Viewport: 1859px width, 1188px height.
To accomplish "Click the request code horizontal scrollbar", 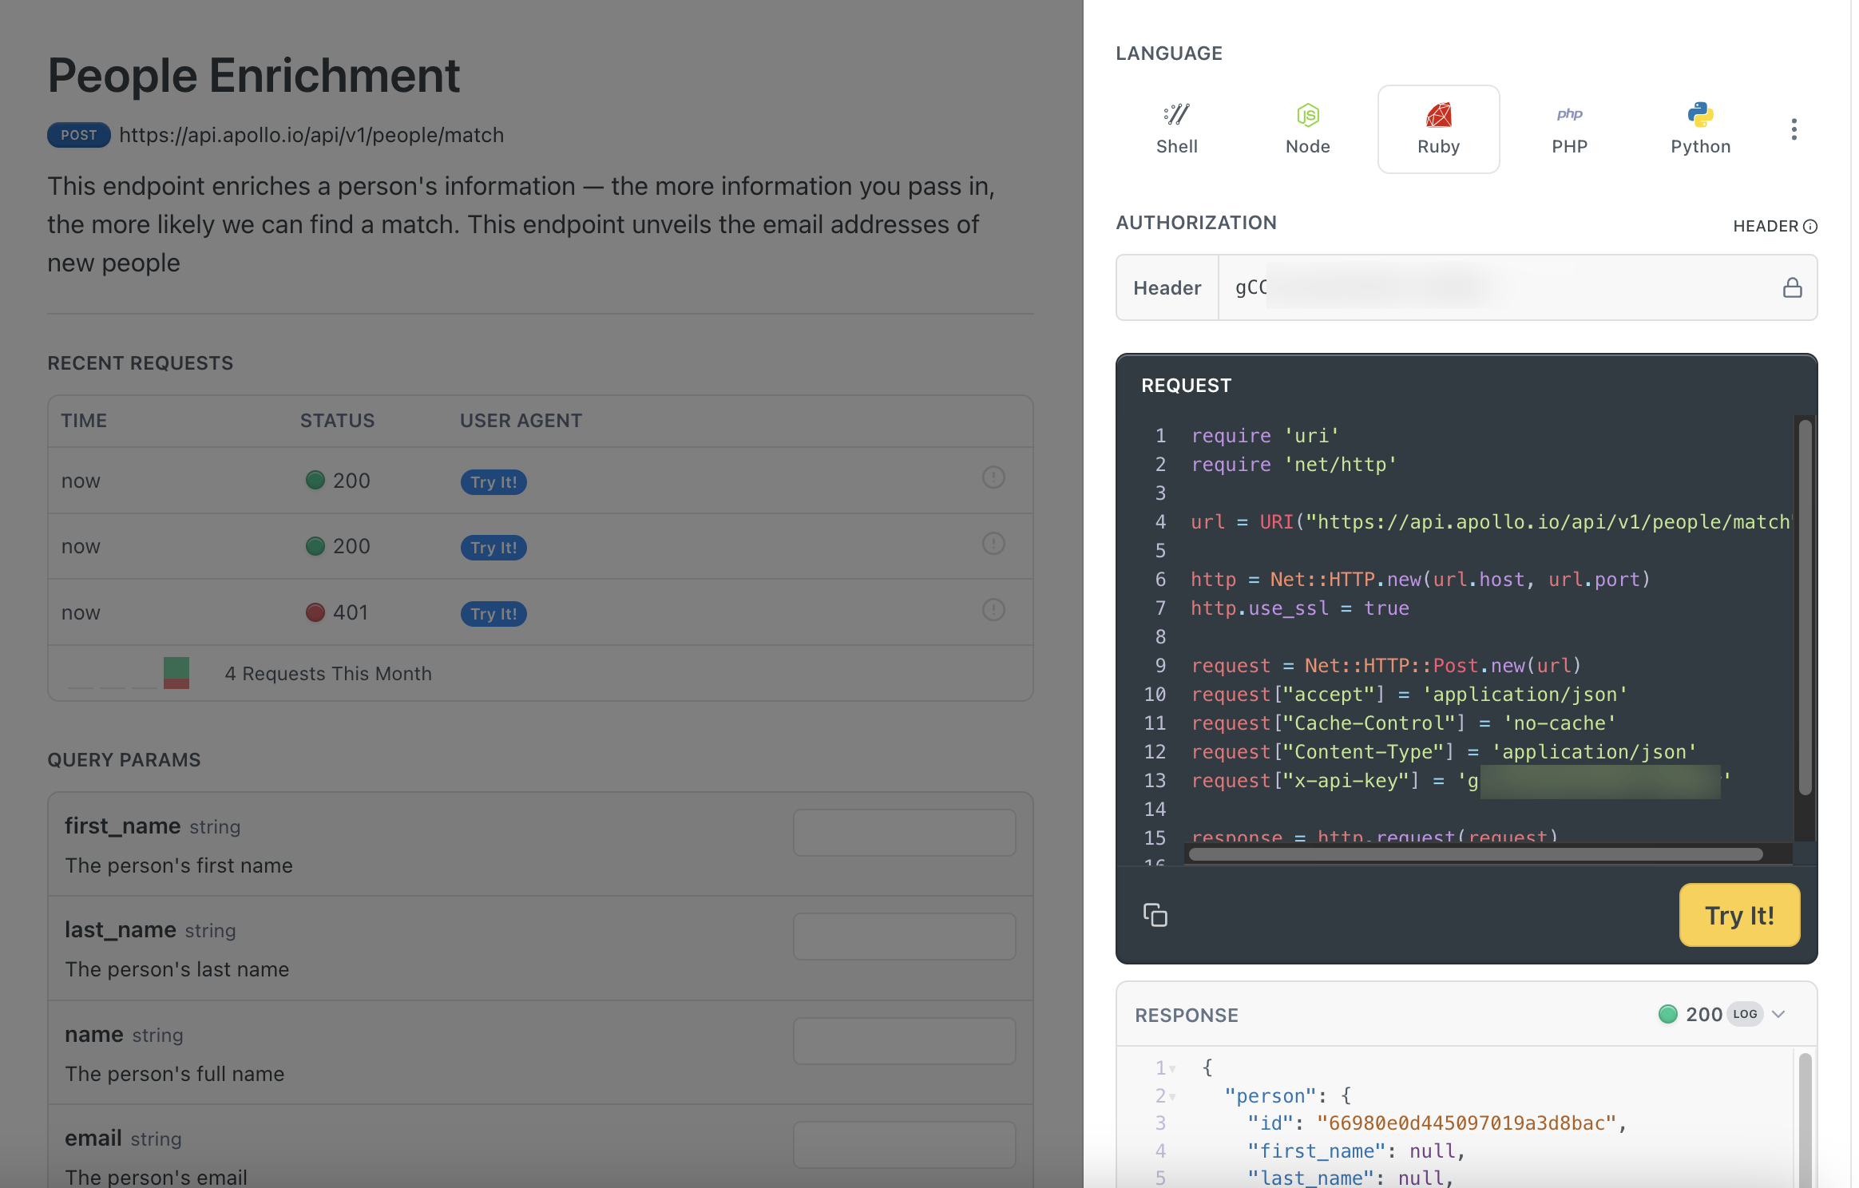I will pyautogui.click(x=1475, y=854).
